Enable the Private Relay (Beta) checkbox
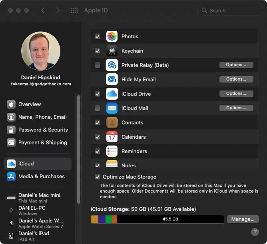Image resolution: width=267 pixels, height=244 pixels. coord(98,65)
